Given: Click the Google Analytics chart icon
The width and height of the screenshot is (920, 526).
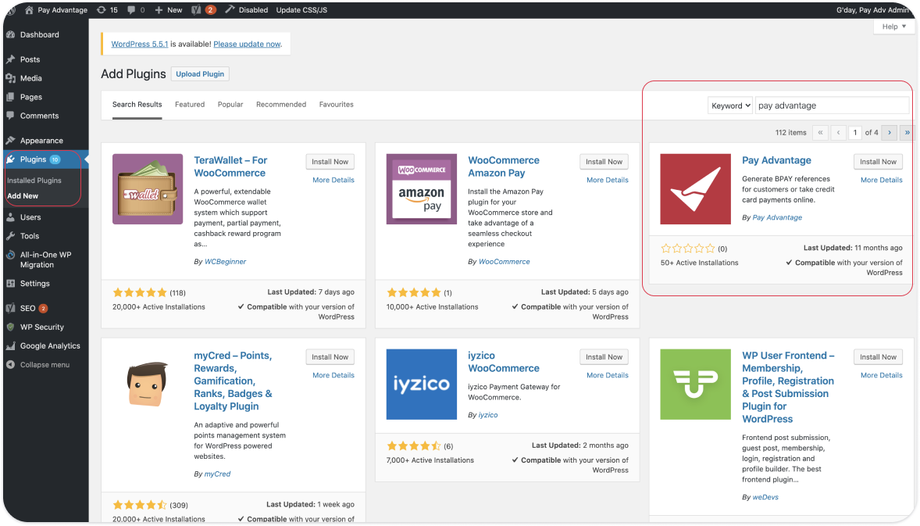Looking at the screenshot, I should pyautogui.click(x=11, y=345).
